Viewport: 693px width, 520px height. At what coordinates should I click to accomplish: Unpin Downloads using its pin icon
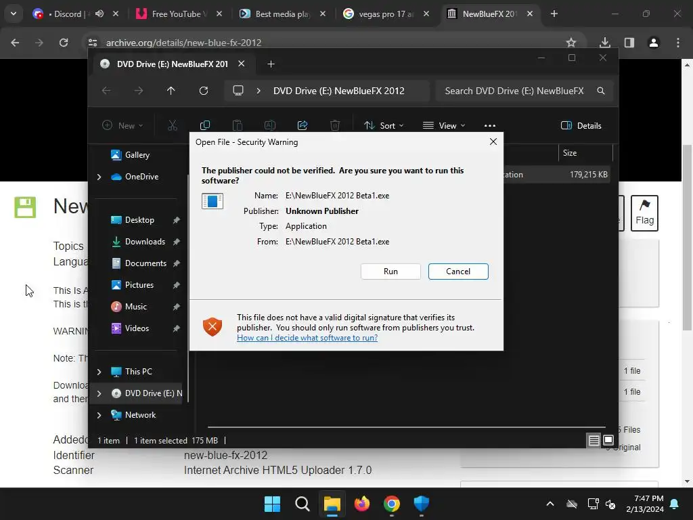tap(177, 242)
